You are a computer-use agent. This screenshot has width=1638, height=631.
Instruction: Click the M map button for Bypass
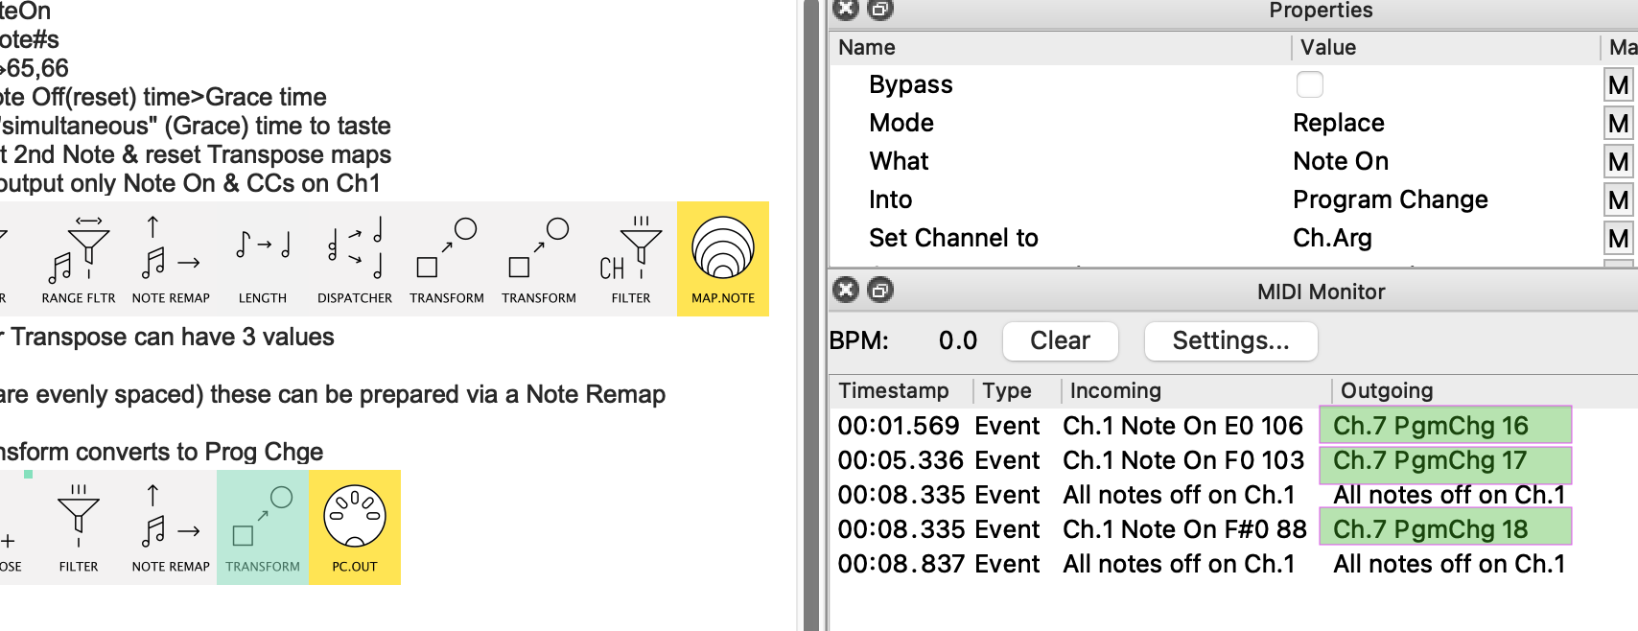[1618, 85]
